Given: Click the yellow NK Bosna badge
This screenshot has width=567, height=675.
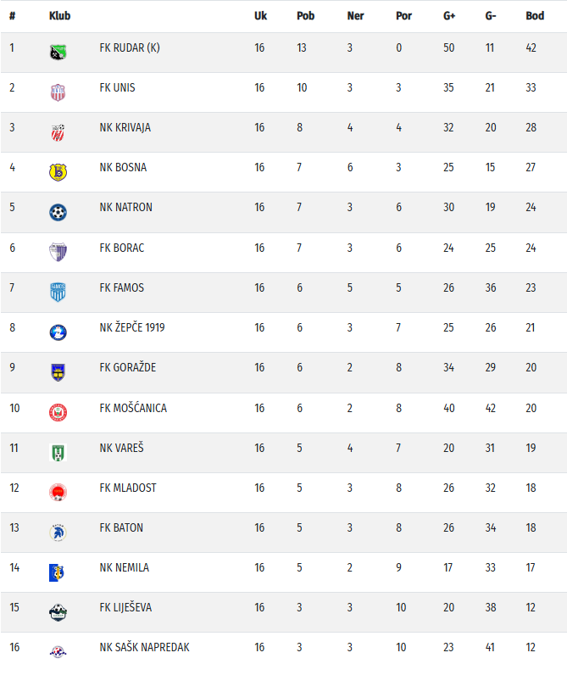Looking at the screenshot, I should (x=58, y=171).
